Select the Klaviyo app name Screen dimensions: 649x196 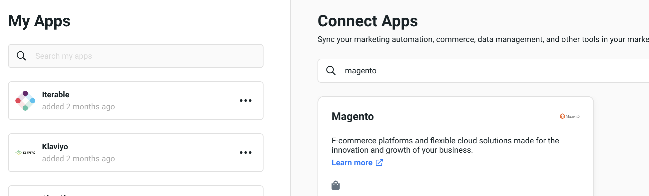click(x=55, y=147)
